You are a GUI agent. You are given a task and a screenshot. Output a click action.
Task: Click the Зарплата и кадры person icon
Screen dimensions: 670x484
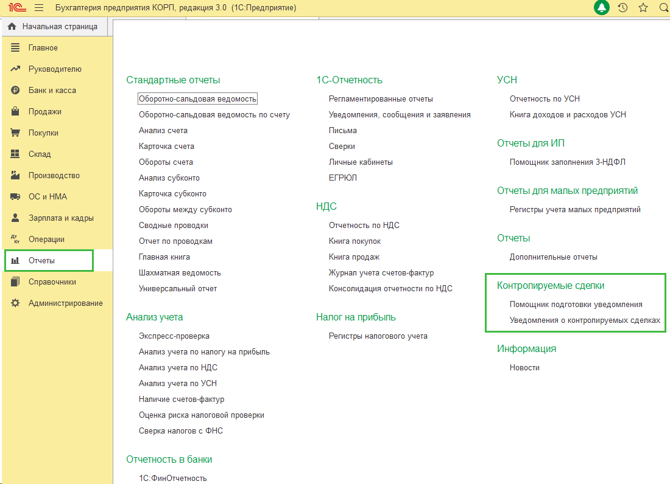15,218
